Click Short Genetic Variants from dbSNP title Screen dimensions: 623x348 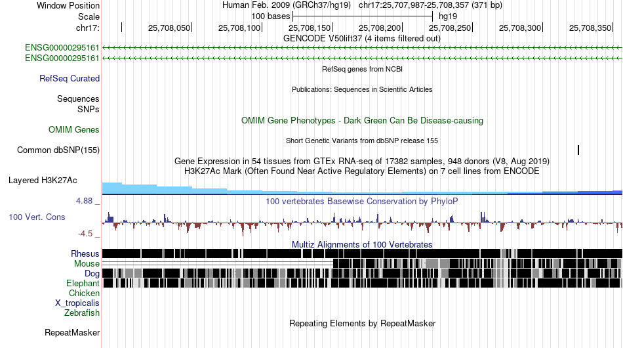(362, 141)
